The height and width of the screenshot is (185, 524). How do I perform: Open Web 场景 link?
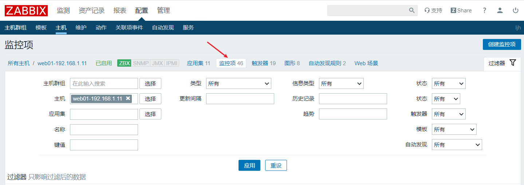(366, 63)
